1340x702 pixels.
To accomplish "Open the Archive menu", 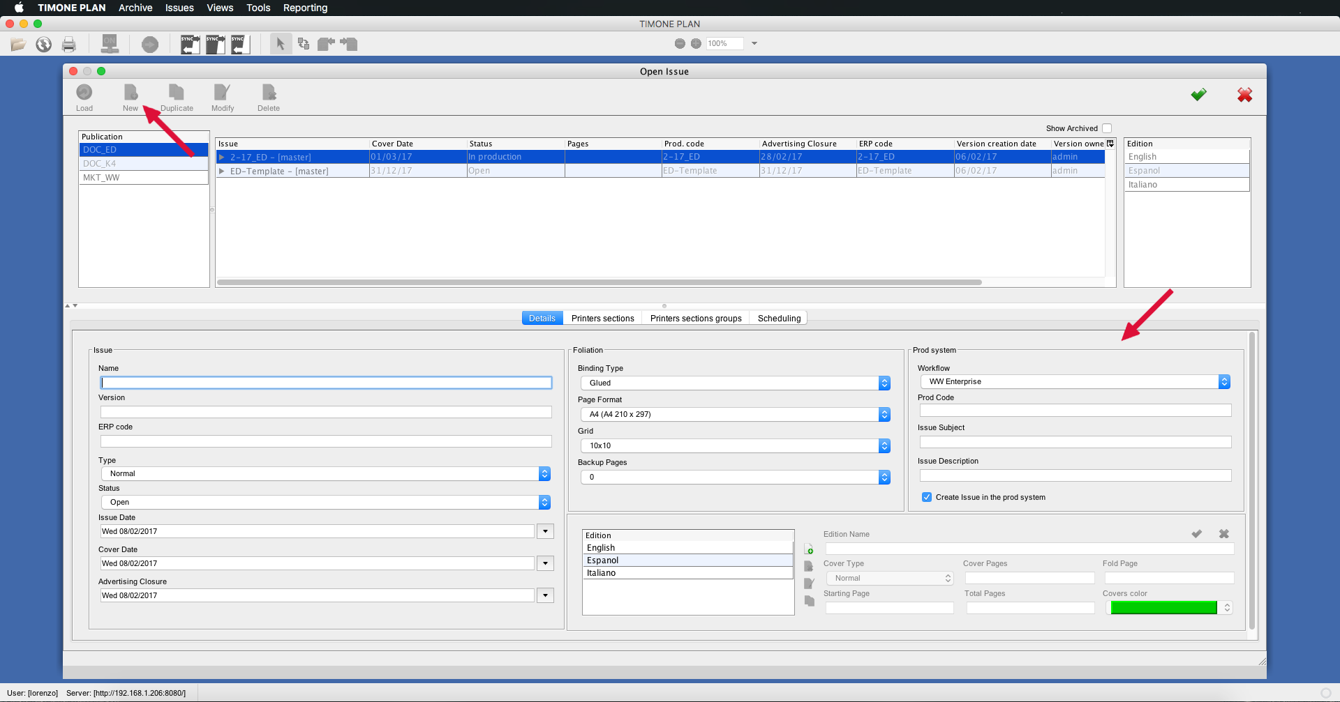I will click(x=135, y=8).
